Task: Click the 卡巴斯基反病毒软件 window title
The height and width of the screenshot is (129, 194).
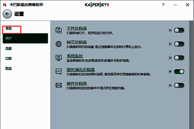Action: [26, 5]
